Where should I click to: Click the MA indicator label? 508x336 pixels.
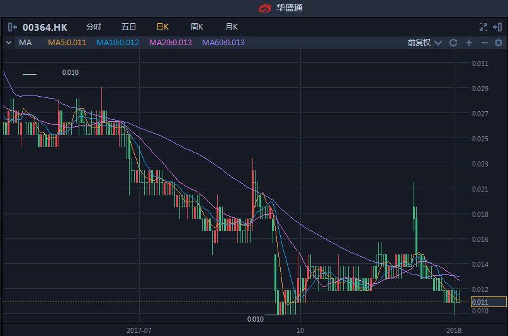click(x=25, y=43)
